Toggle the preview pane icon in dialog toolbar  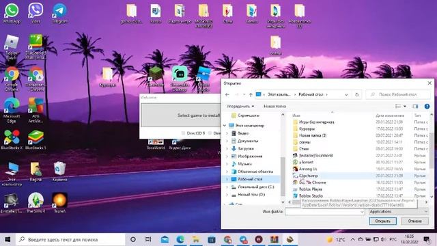[415, 107]
